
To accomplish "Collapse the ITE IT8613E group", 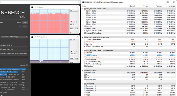I will [83, 84].
